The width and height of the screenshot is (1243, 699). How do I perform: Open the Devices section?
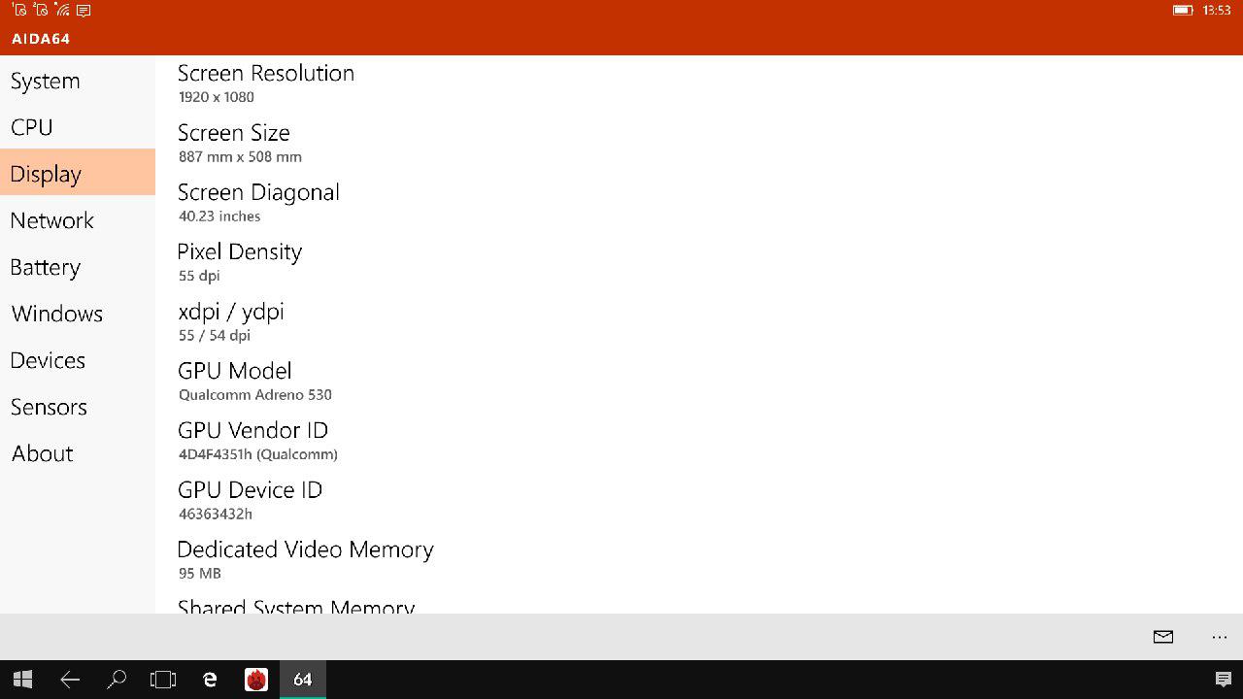[x=78, y=360]
